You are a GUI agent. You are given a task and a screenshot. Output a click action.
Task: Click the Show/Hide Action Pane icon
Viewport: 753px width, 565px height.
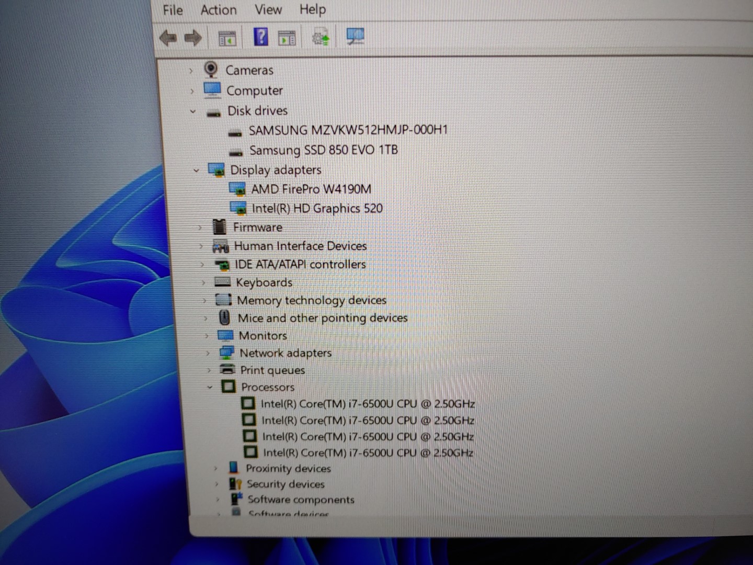pyautogui.click(x=287, y=38)
